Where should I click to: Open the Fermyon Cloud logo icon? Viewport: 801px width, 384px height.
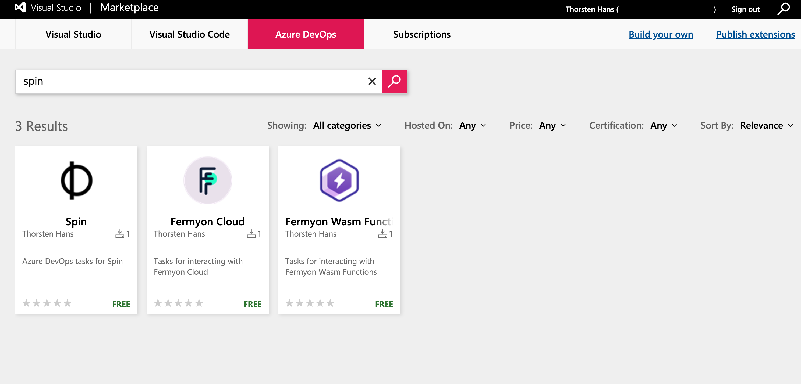[207, 180]
